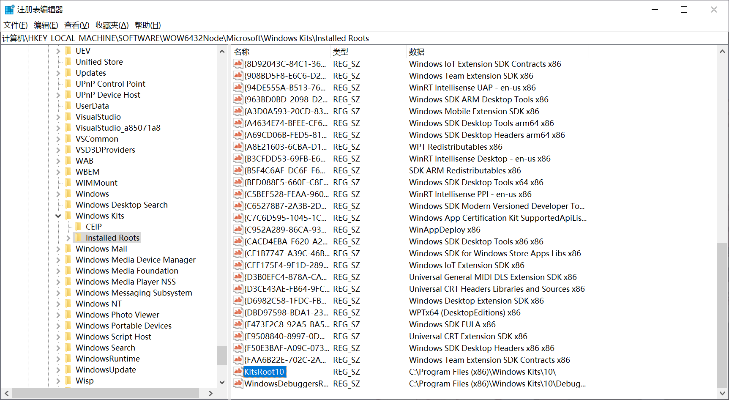The height and width of the screenshot is (400, 729).
Task: Open the 文件(F) menu
Action: tap(16, 25)
